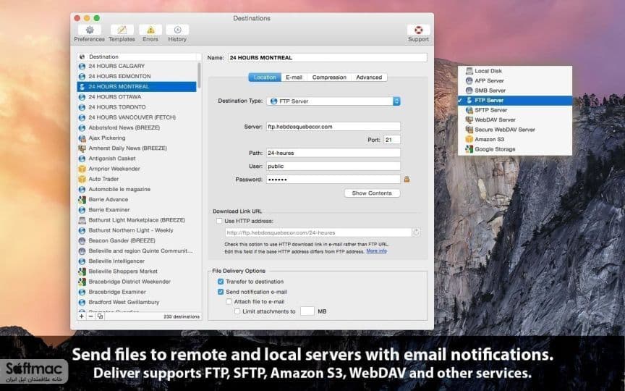Viewport: 625px width, 391px height.
Task: Click the icon beside Barrie Advance
Action: (x=82, y=200)
